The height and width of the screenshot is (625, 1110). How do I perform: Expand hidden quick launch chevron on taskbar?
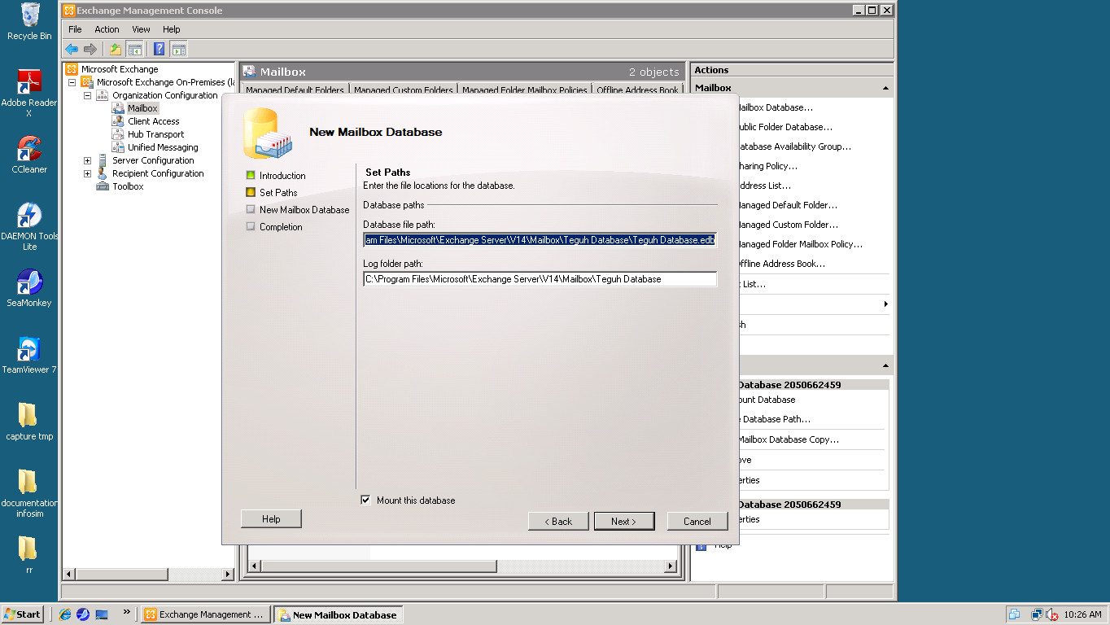(x=126, y=611)
